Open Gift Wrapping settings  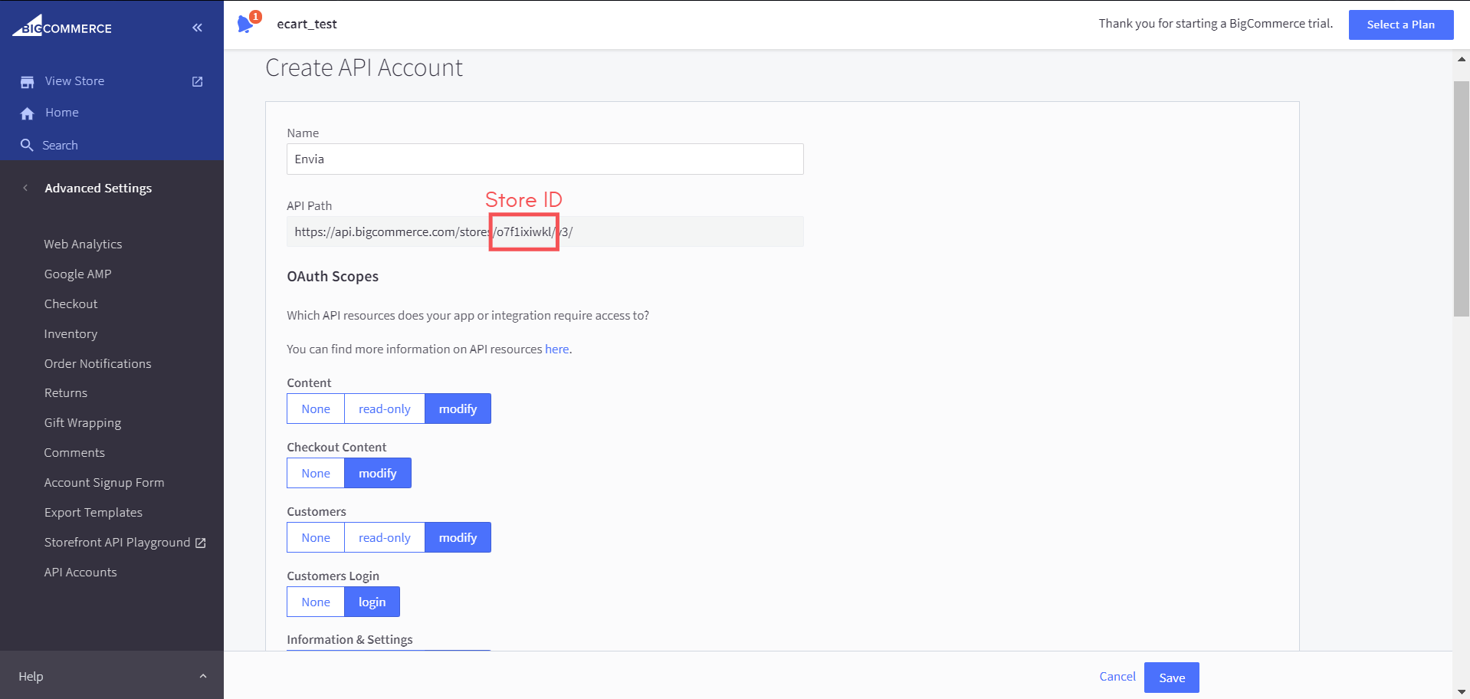[x=83, y=423]
